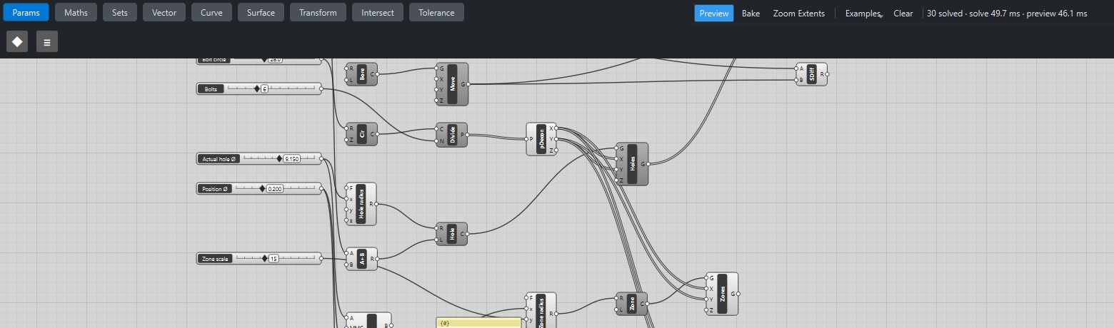The height and width of the screenshot is (328, 1114).
Task: Click the diamond parameter icon
Action: point(17,41)
